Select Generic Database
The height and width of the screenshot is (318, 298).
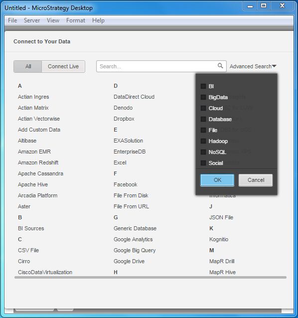pos(135,228)
